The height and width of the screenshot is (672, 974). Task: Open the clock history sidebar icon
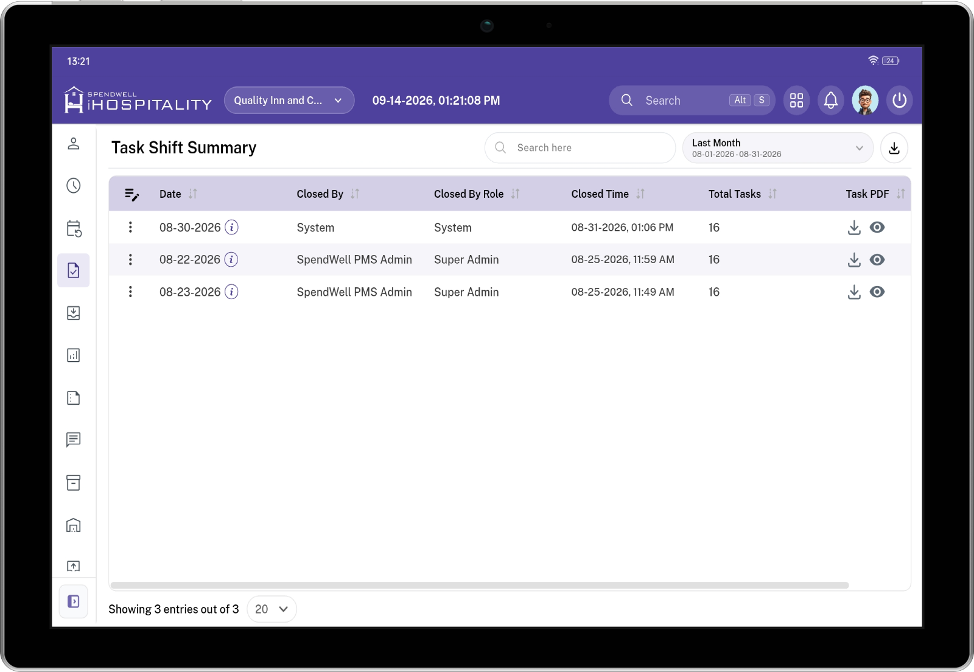point(74,186)
